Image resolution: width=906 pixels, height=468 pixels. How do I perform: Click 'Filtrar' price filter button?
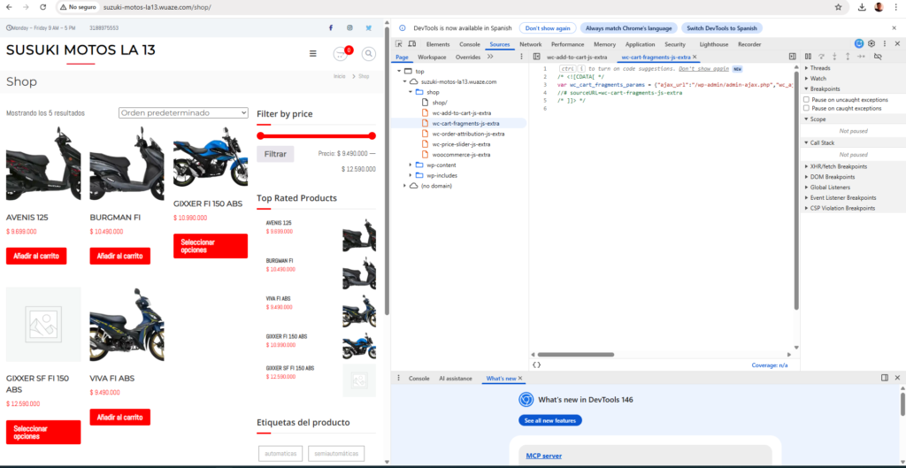(x=276, y=154)
